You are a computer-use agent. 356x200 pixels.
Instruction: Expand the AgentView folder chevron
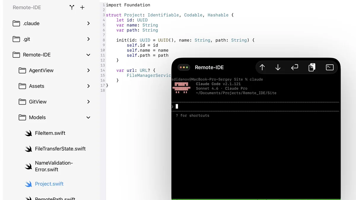[x=88, y=71]
